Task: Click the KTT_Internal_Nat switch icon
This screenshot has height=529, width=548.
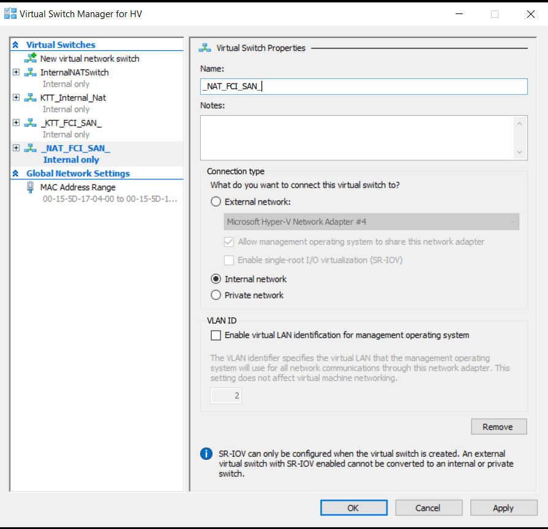Action: pyautogui.click(x=30, y=97)
